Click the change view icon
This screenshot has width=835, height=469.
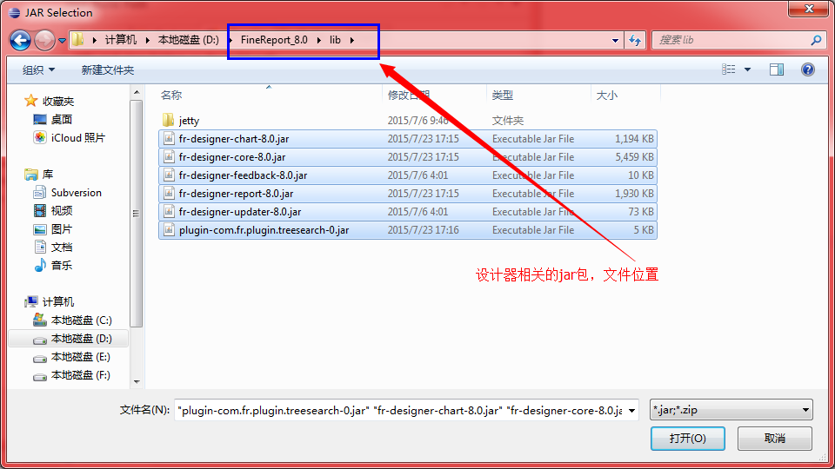[x=729, y=69]
